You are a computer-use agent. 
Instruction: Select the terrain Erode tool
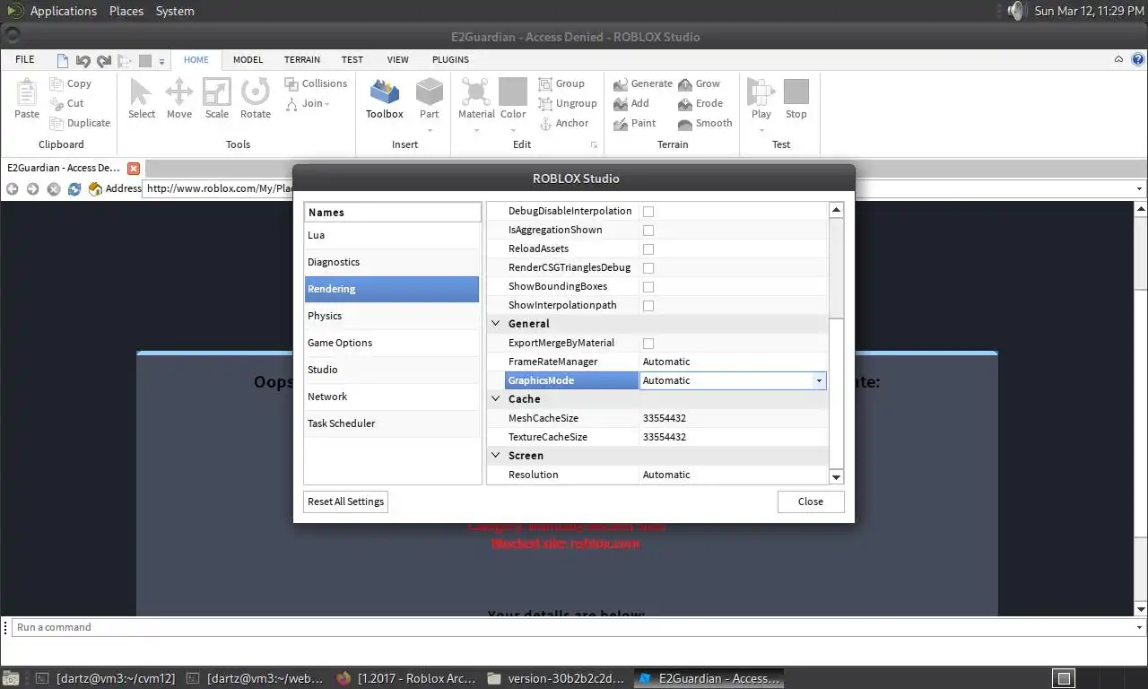(x=700, y=103)
